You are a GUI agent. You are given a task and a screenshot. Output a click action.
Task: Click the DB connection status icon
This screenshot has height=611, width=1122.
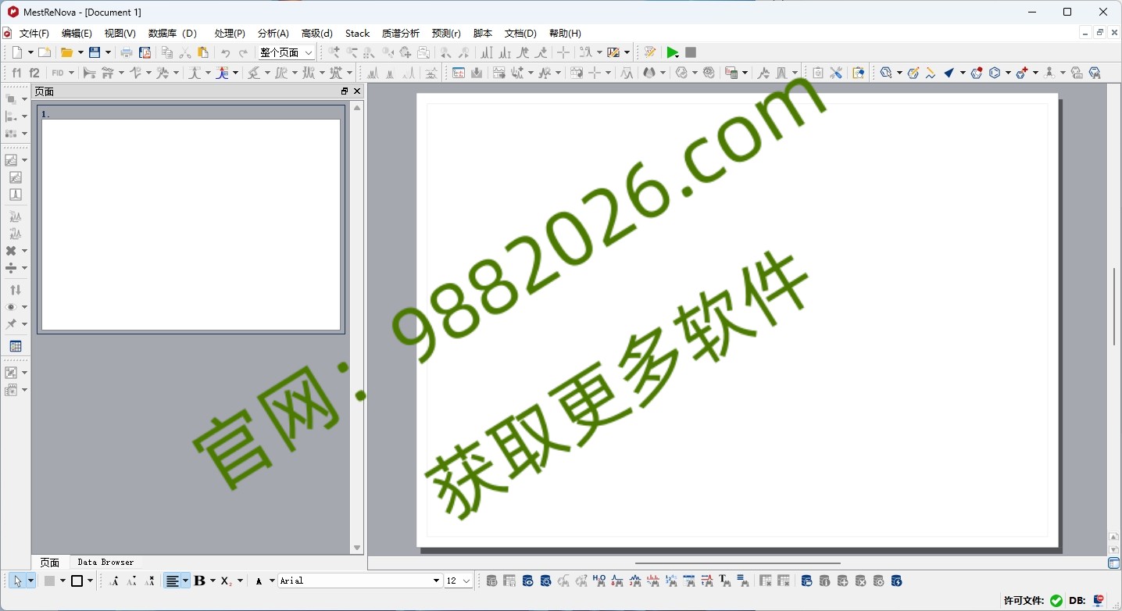click(1099, 600)
